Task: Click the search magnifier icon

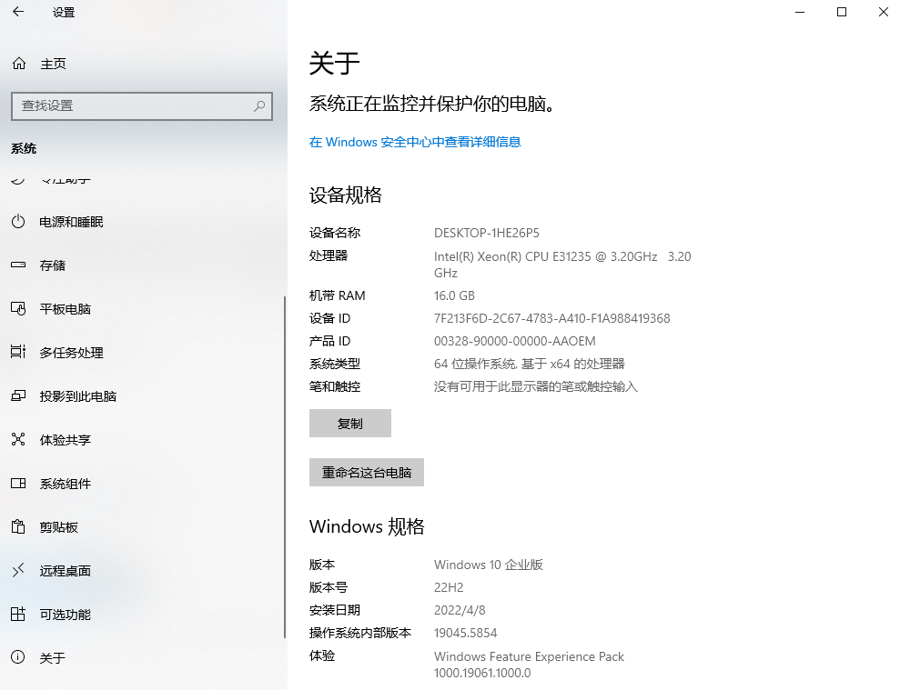Action: pos(260,106)
